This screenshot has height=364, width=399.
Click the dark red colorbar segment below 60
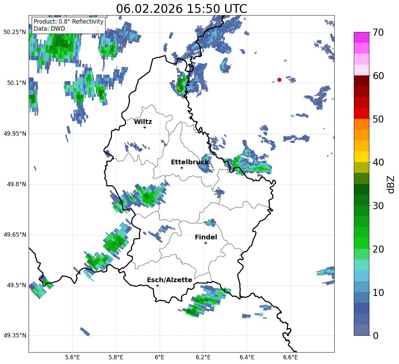361,81
